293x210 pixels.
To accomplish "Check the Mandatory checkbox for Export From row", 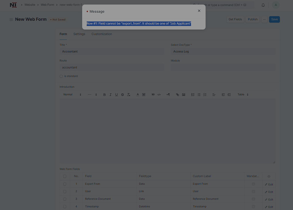I will (x=253, y=184).
